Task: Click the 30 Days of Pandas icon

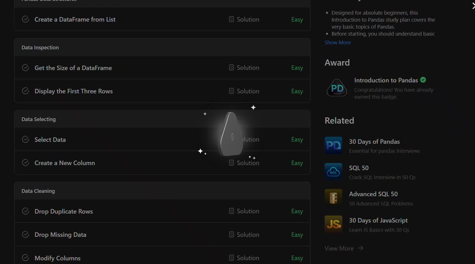Action: 334,146
